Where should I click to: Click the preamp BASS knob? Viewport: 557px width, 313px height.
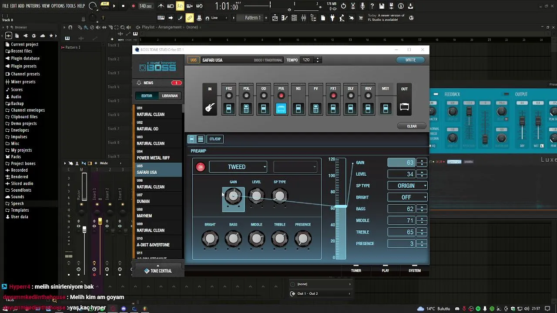click(233, 238)
